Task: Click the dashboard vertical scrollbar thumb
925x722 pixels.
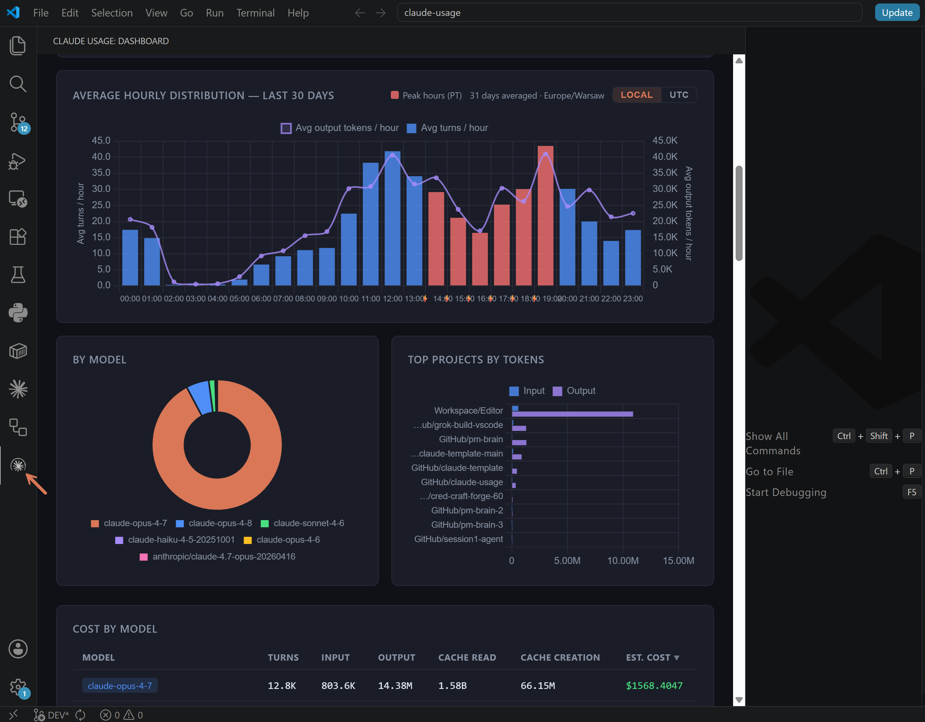Action: (x=739, y=213)
